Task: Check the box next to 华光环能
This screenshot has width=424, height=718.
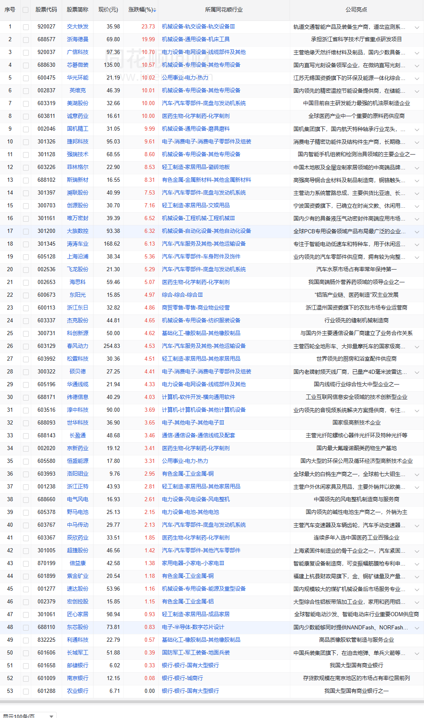Action: tap(26, 78)
